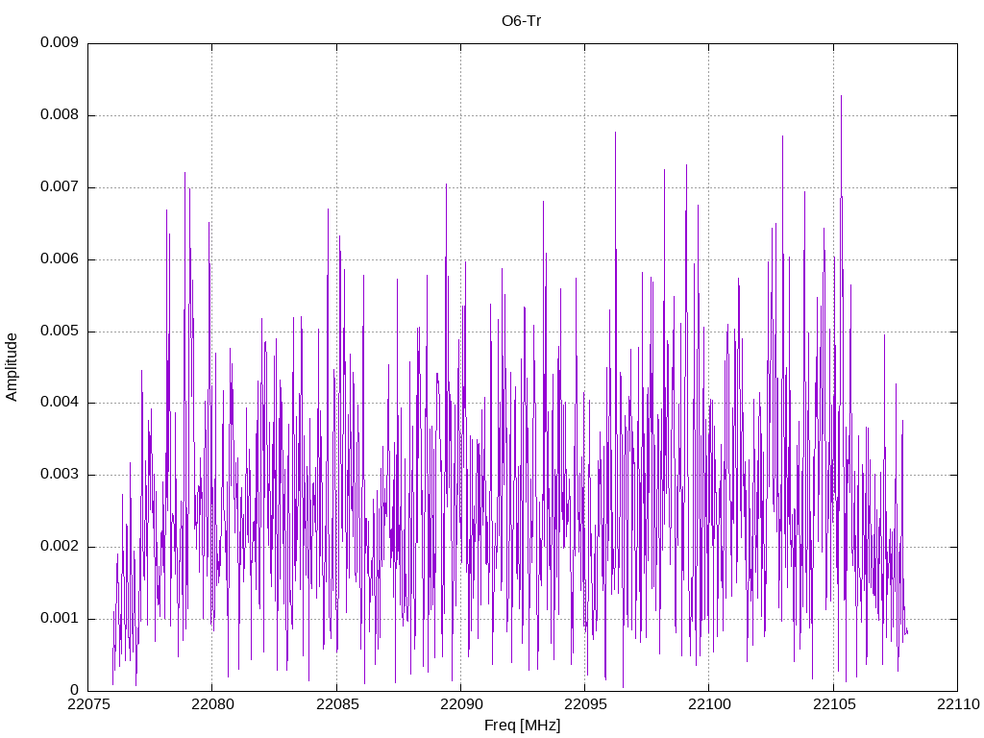Click y-axis tick label 0.006

[59, 259]
